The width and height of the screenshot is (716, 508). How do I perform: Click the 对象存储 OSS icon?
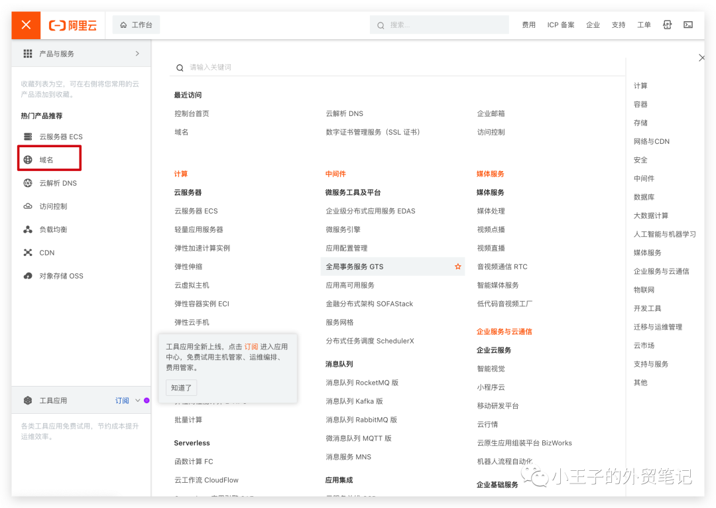pos(28,276)
